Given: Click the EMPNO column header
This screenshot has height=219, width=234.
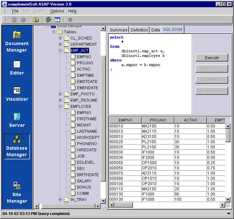Looking at the screenshot, I should click(125, 120).
